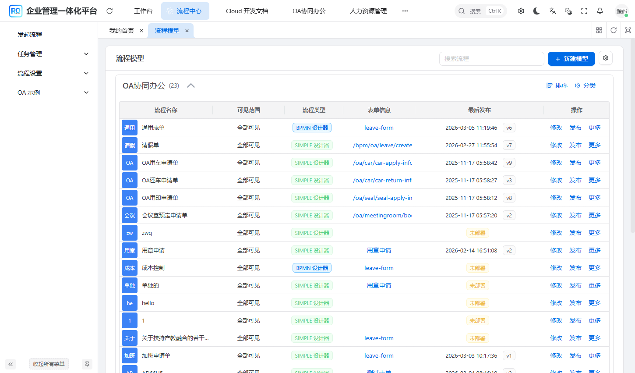Collapse the OA协同办公 group section
The width and height of the screenshot is (635, 373).
(190, 85)
